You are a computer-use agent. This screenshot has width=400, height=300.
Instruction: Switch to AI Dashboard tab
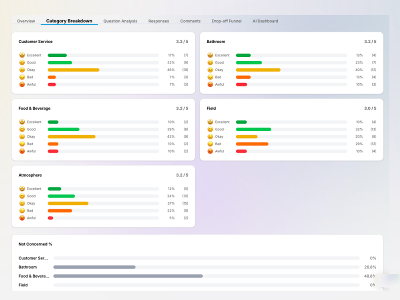pyautogui.click(x=265, y=21)
